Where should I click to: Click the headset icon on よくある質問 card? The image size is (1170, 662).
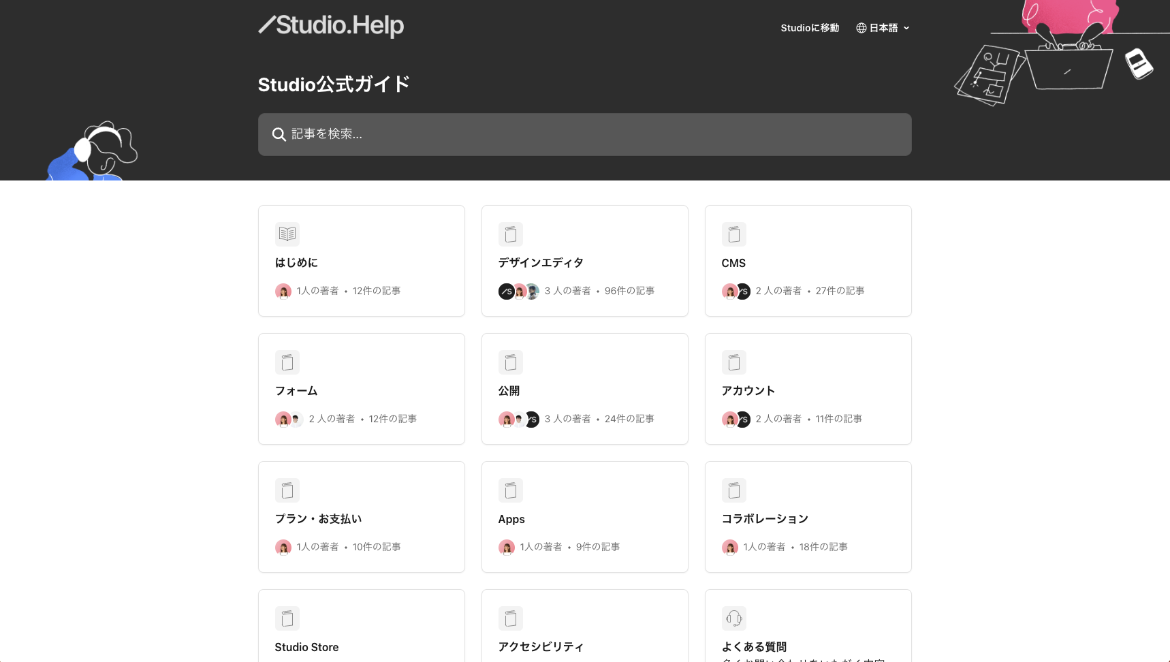(x=734, y=618)
